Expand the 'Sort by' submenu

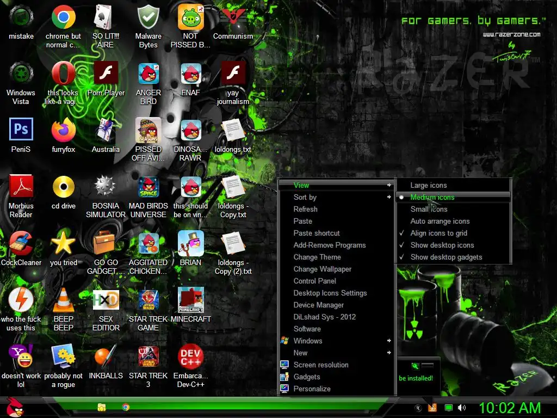336,197
